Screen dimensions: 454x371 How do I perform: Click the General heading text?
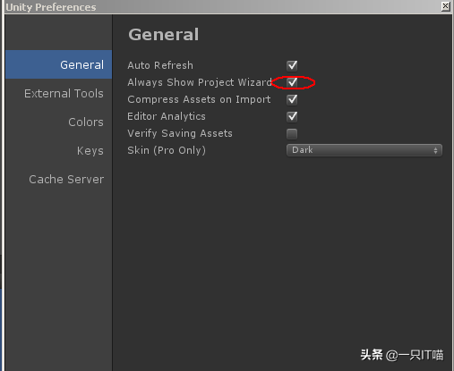(164, 34)
